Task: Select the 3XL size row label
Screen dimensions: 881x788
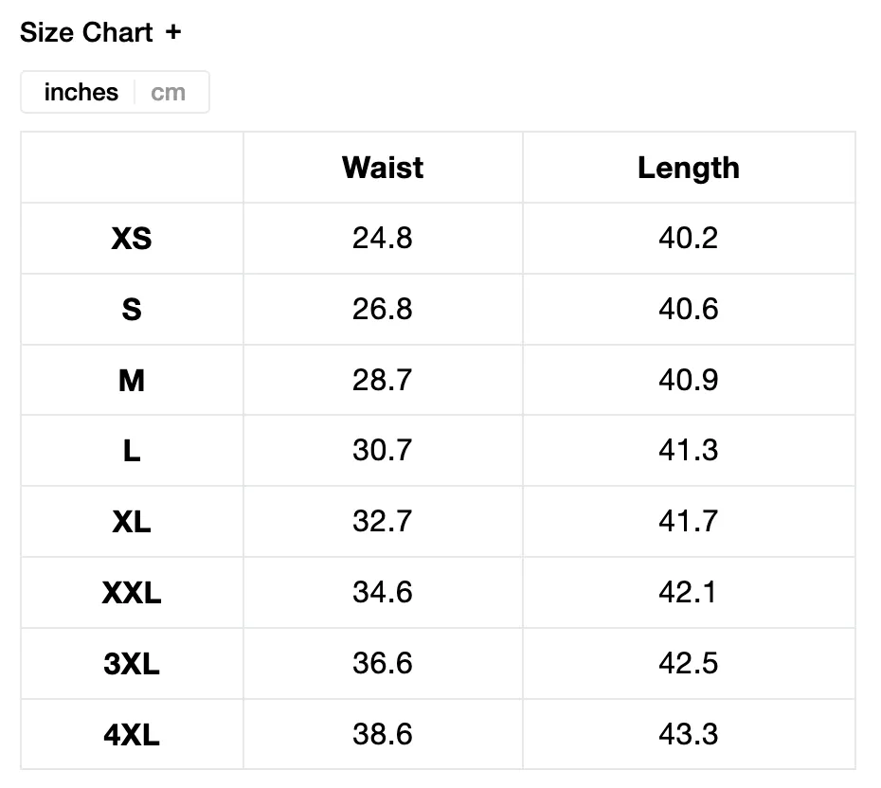Action: coord(132,663)
